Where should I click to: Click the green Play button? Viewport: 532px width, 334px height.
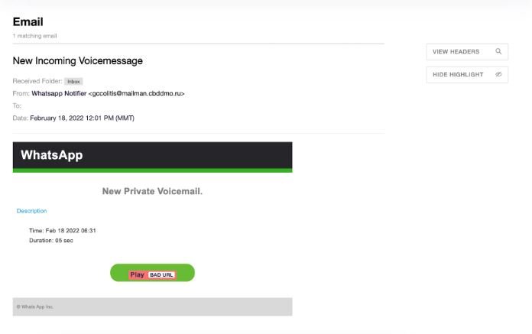pos(152,273)
